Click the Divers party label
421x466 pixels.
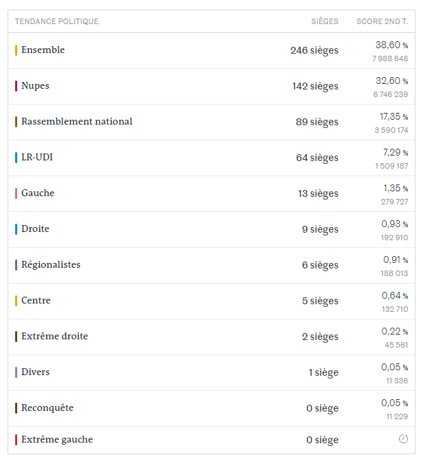[x=35, y=372]
